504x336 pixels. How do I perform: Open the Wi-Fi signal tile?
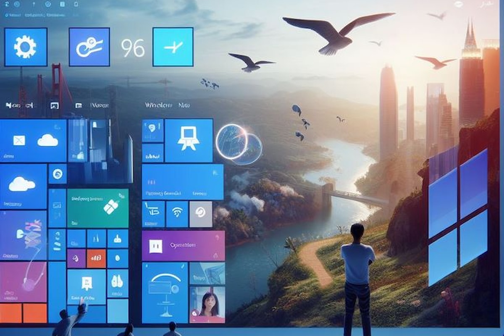(x=177, y=214)
